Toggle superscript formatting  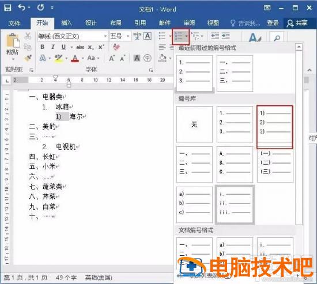(x=101, y=47)
